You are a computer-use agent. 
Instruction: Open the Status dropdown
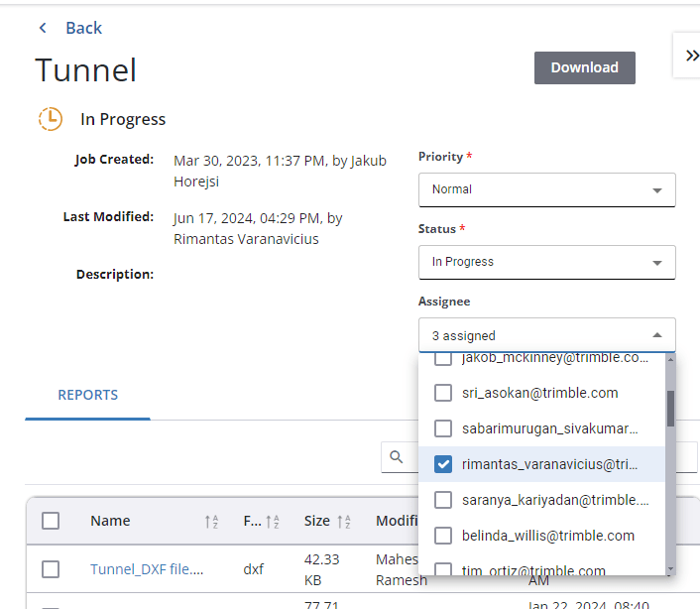click(546, 262)
